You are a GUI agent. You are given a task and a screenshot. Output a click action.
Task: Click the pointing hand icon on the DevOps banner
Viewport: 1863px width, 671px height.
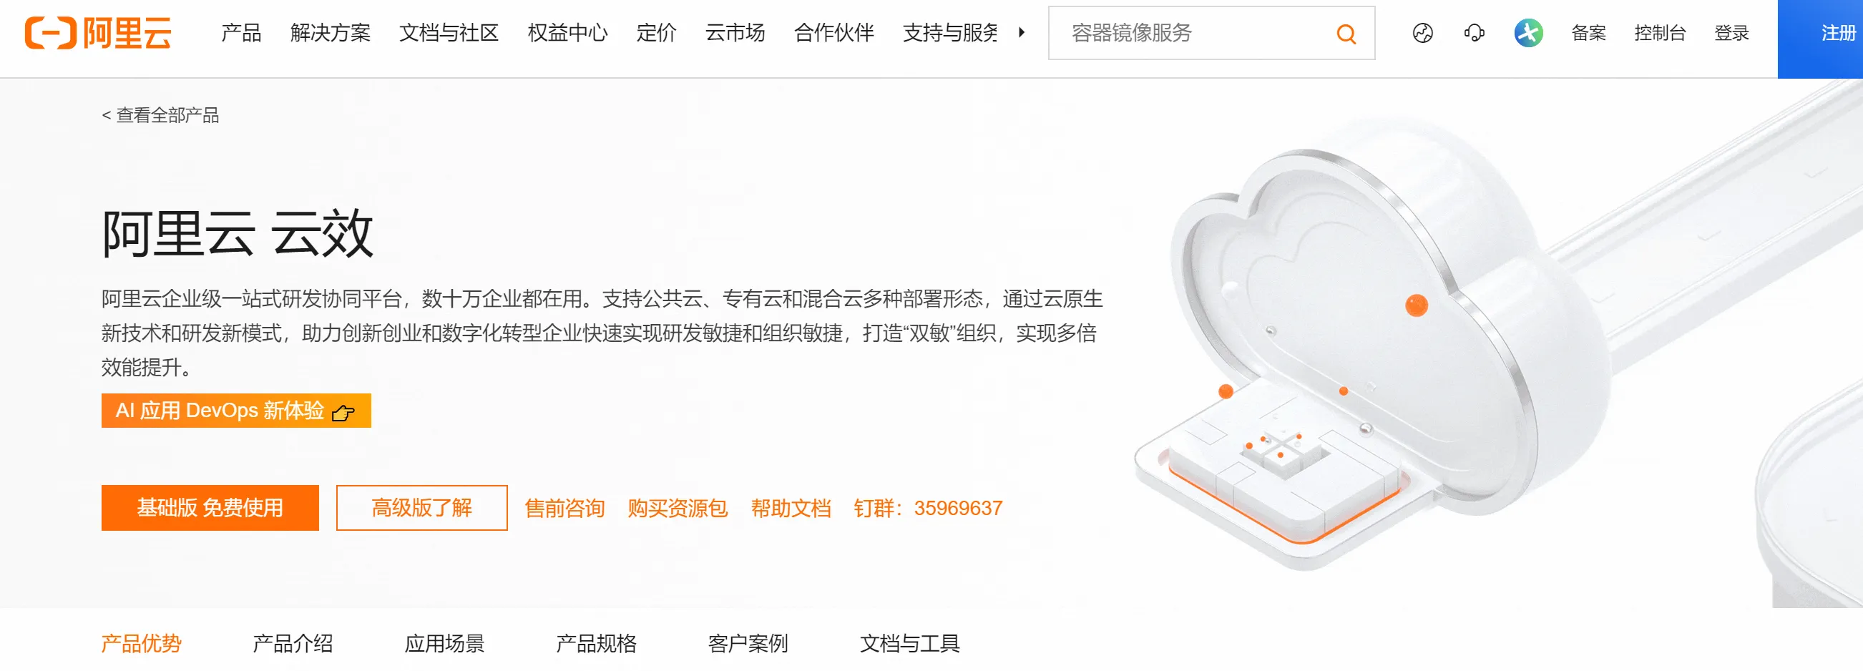343,412
